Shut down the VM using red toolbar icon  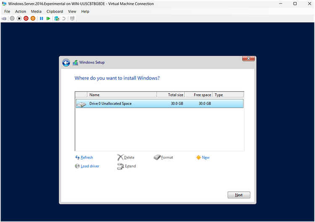point(26,18)
